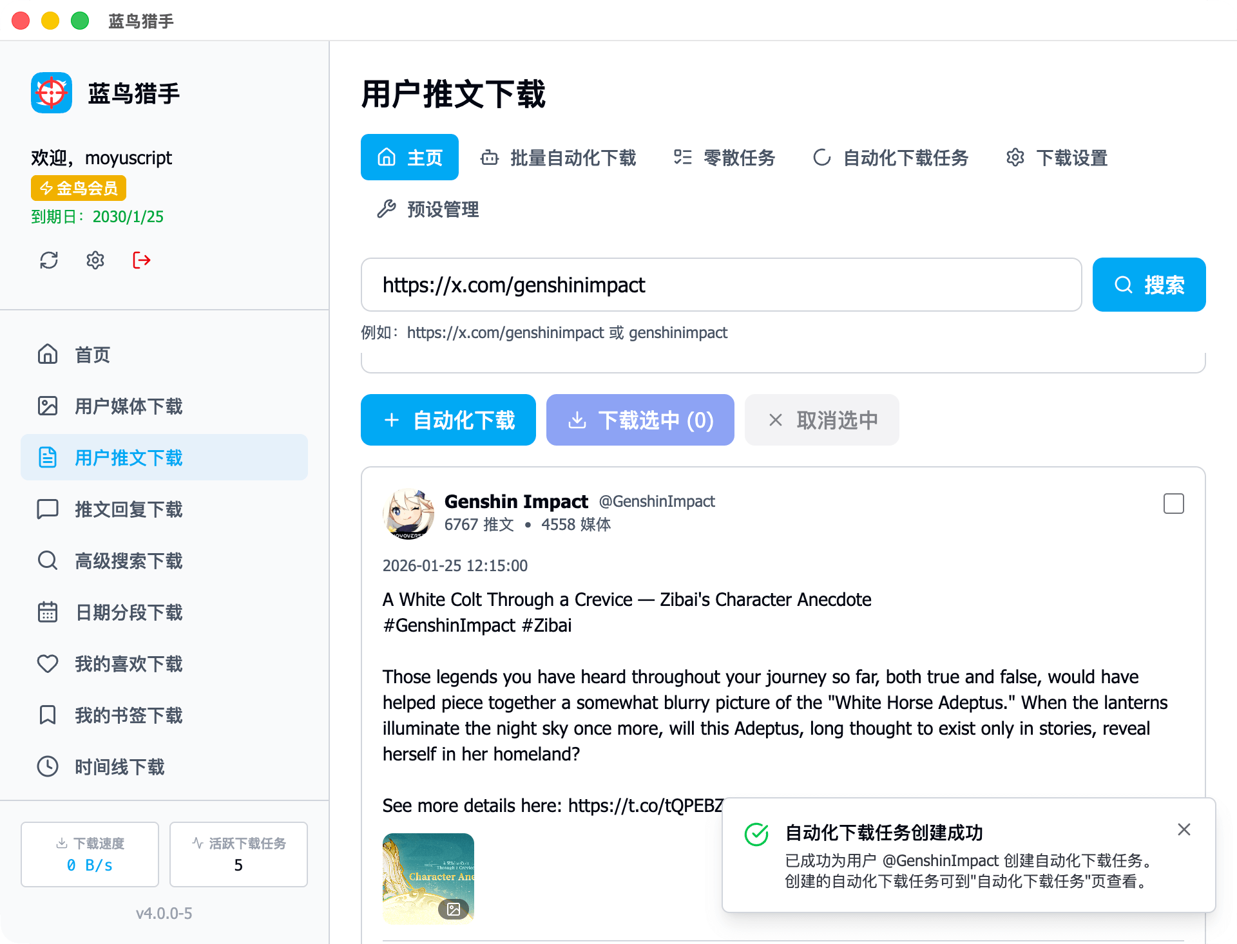The height and width of the screenshot is (944, 1237).
Task: Click the 蓝鸟猎手 app logo icon
Action: (x=52, y=93)
